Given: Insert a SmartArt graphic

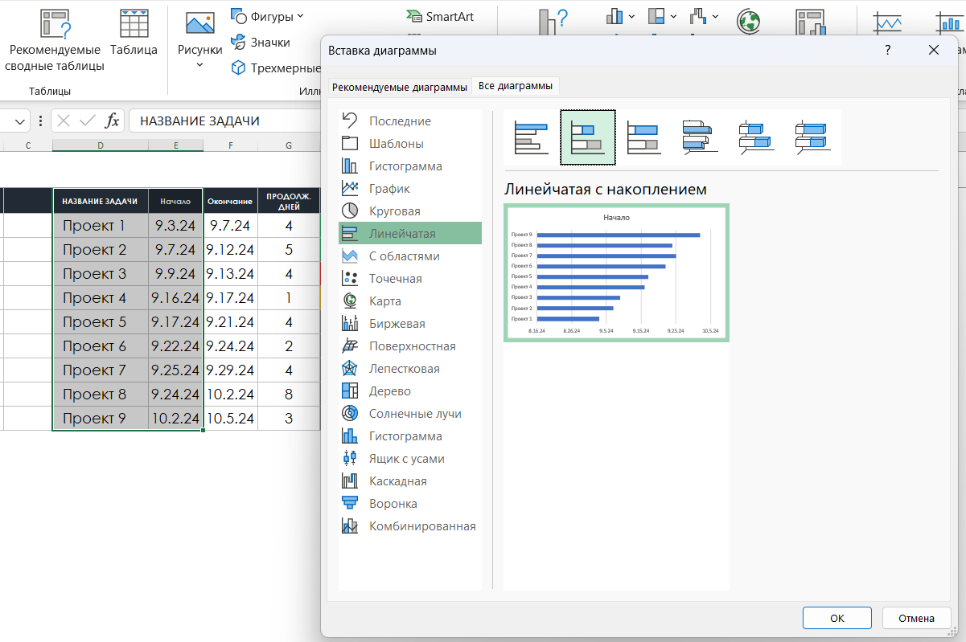Looking at the screenshot, I should 439,16.
